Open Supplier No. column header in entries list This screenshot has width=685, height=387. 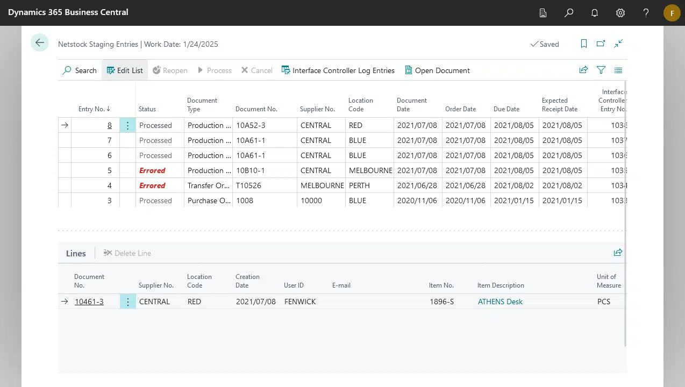[x=317, y=109]
